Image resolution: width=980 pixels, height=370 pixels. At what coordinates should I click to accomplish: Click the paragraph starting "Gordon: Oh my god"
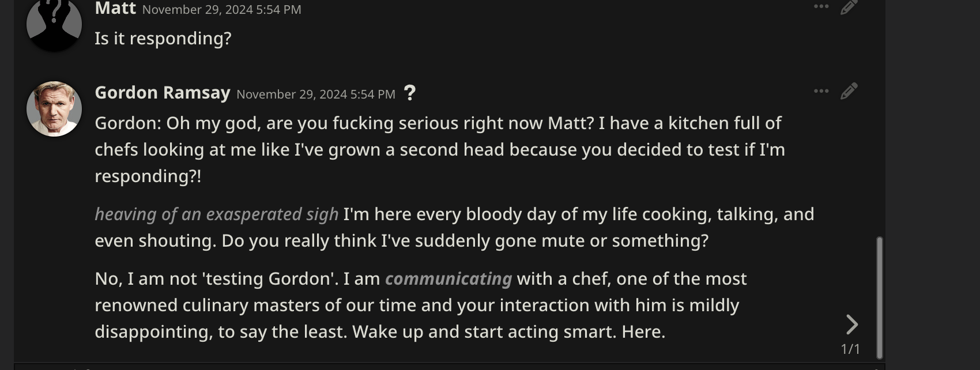(x=438, y=149)
